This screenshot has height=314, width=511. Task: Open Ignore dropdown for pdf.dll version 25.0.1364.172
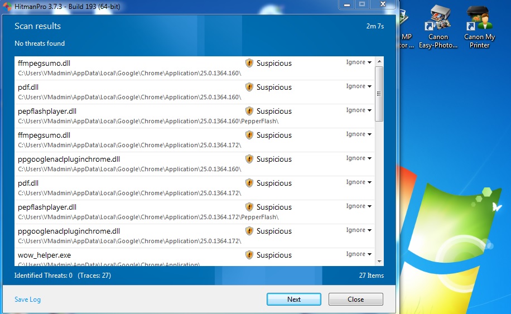point(359,182)
